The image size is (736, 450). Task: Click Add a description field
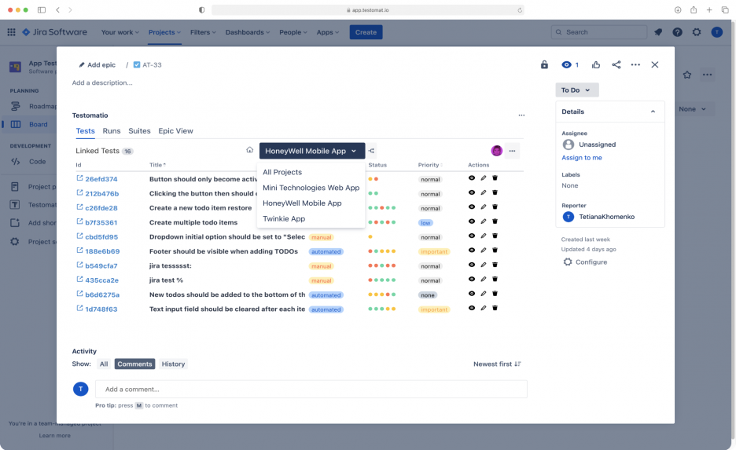[102, 82]
